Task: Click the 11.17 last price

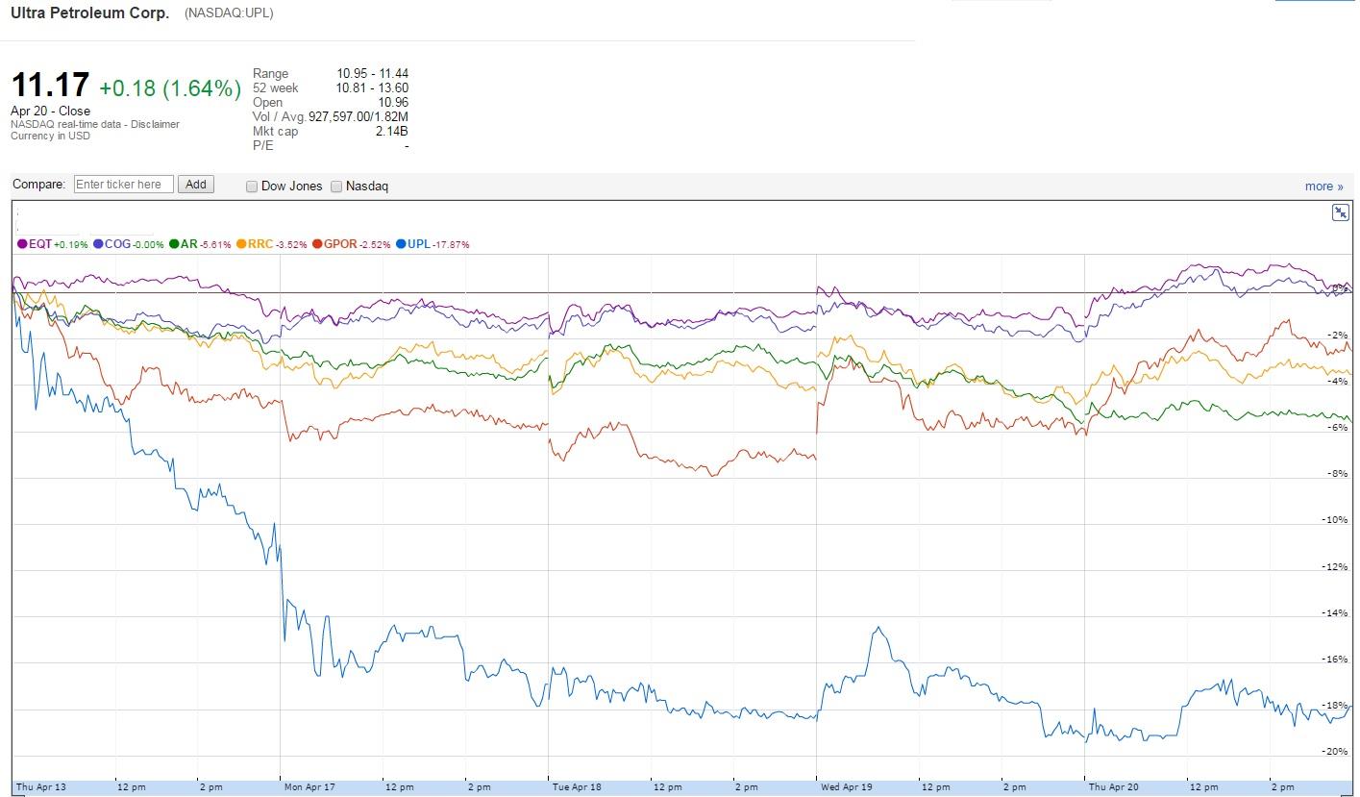Action: tap(50, 86)
